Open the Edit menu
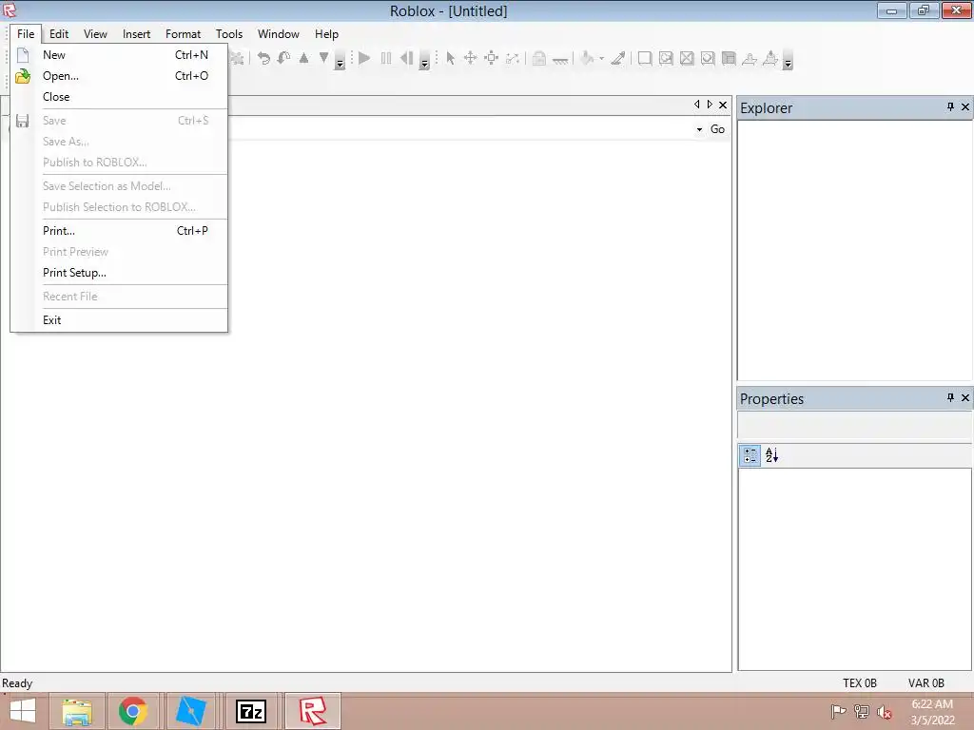The width and height of the screenshot is (974, 730). pyautogui.click(x=59, y=34)
